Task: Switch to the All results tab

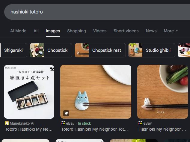Action: pos(36,31)
